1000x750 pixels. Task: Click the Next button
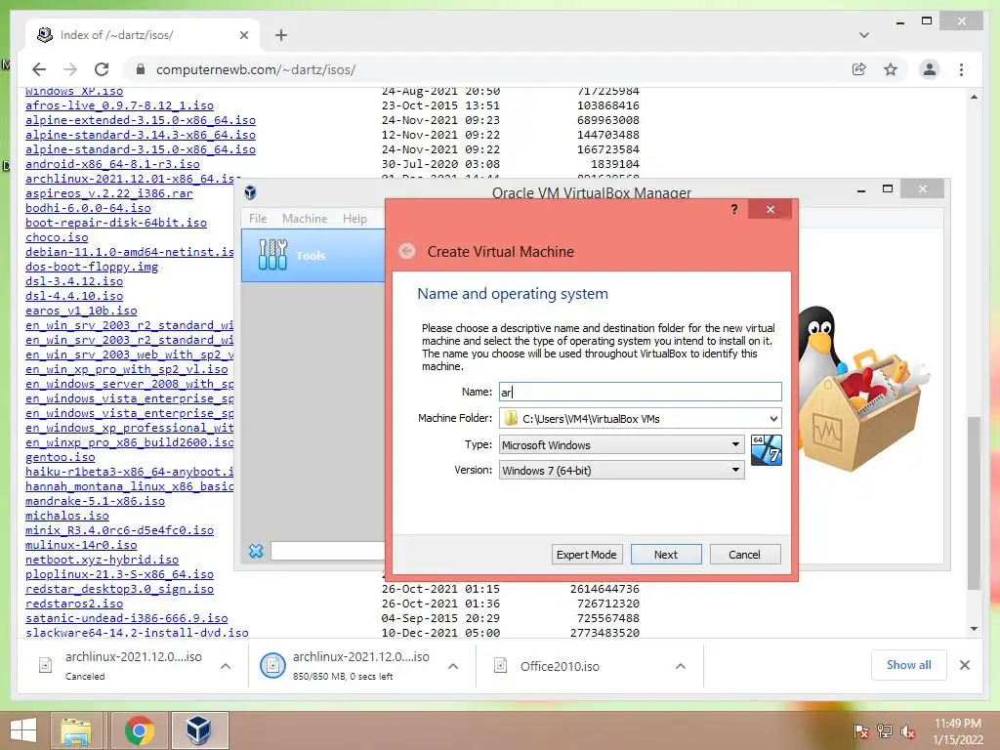pyautogui.click(x=666, y=555)
